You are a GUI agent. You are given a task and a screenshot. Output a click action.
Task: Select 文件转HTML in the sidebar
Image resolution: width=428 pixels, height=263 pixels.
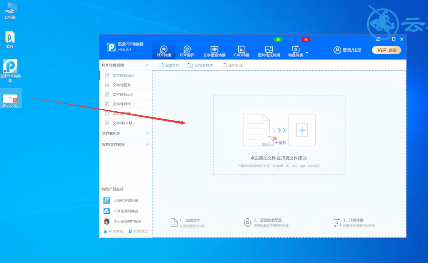tap(126, 123)
